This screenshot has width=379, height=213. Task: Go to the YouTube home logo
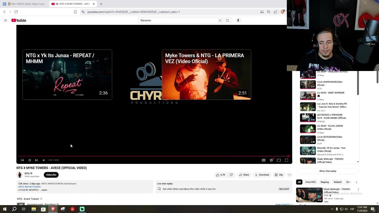click(x=19, y=20)
